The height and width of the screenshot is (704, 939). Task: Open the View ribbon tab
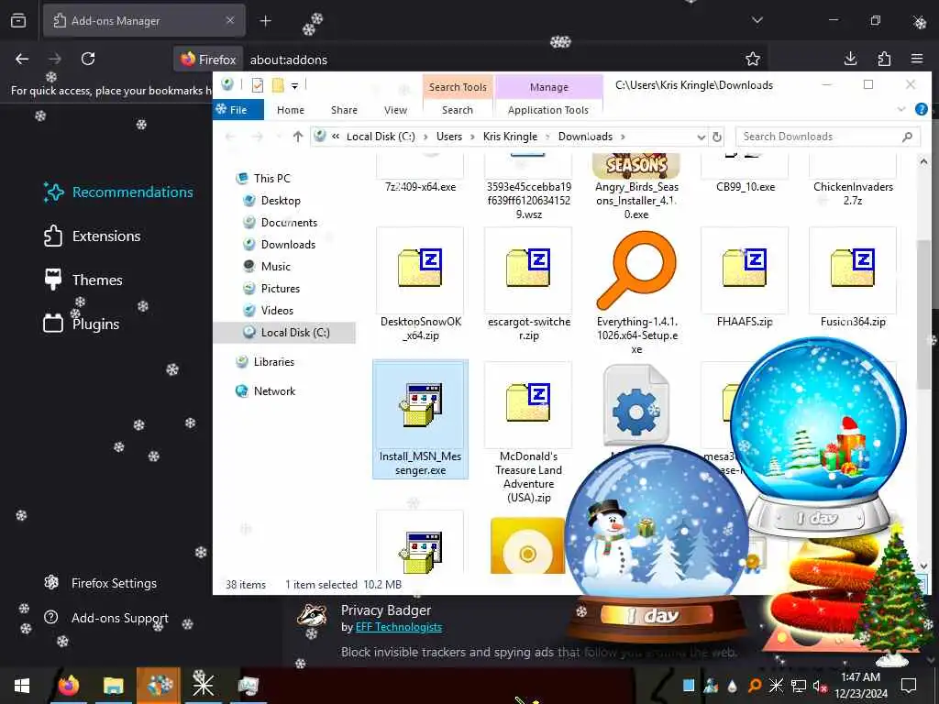tap(395, 110)
